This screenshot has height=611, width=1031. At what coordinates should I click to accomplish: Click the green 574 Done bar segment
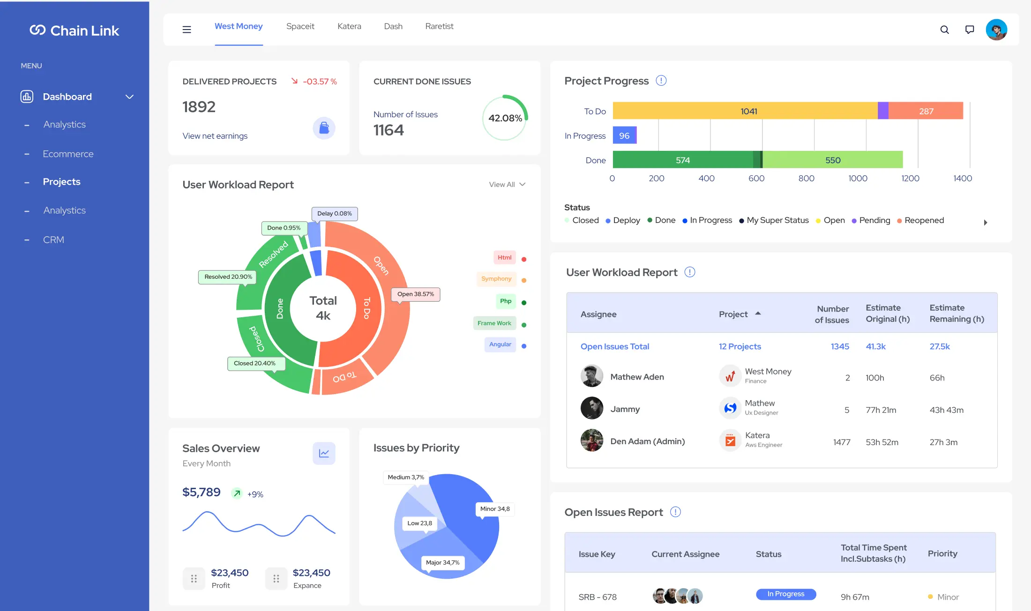click(682, 160)
